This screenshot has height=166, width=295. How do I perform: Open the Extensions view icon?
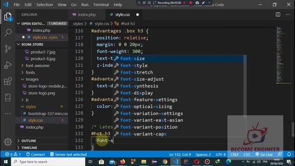8,81
